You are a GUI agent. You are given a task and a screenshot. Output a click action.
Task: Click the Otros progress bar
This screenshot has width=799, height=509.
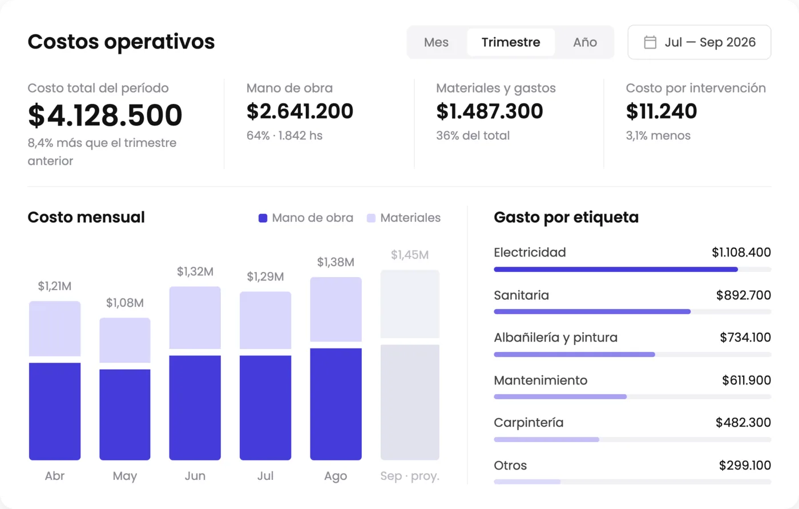pos(632,482)
